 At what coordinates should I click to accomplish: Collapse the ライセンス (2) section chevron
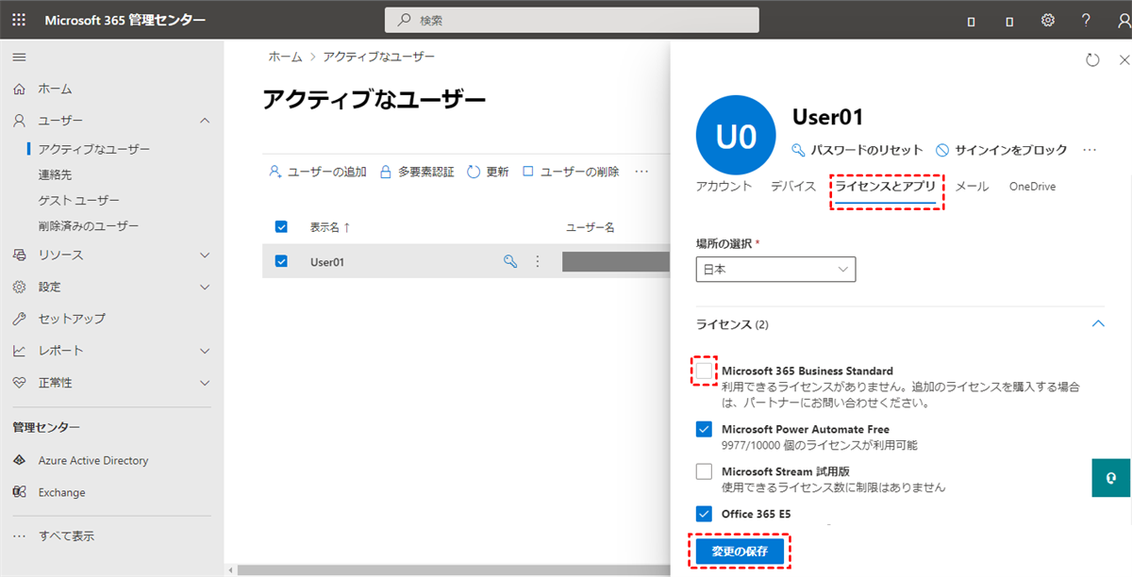coord(1097,323)
